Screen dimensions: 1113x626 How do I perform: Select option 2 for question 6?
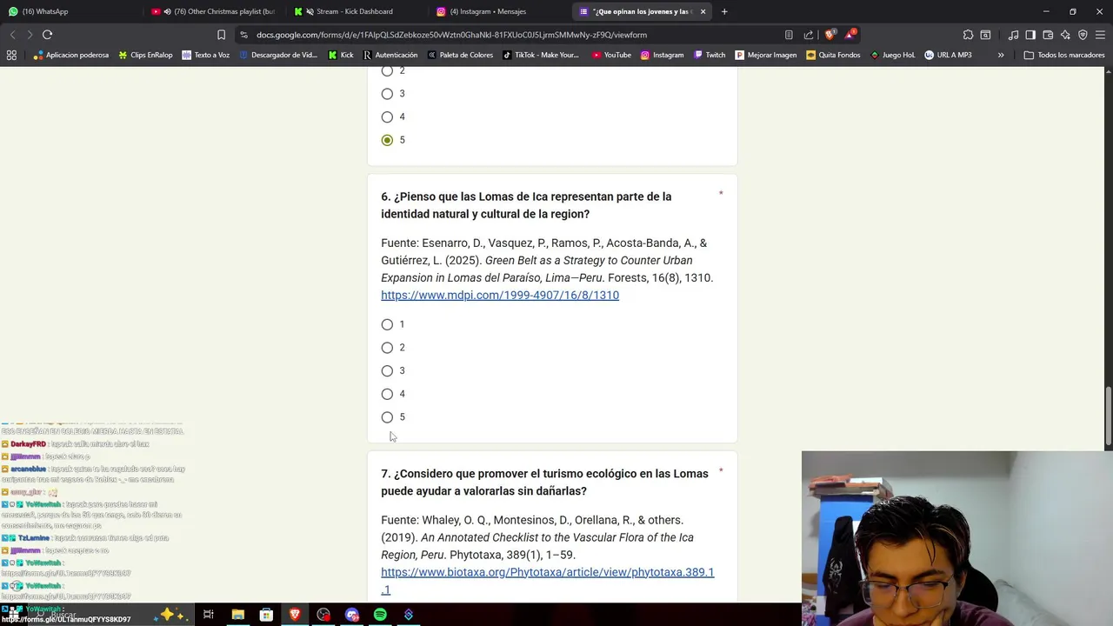387,348
